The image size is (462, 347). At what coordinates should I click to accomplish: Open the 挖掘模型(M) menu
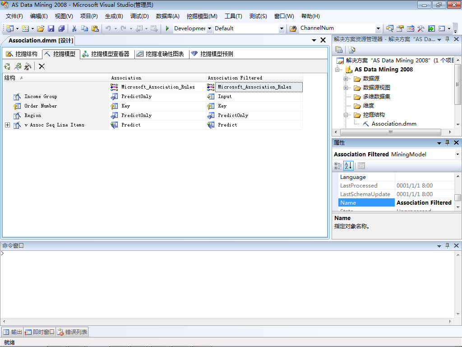tap(202, 16)
